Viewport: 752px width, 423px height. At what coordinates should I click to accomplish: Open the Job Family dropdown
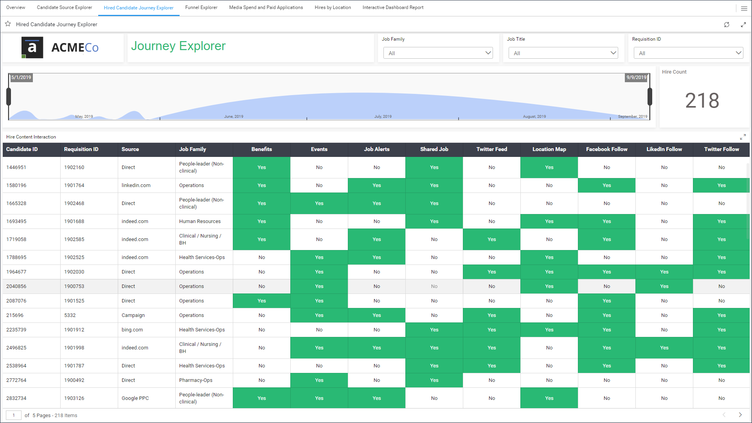pyautogui.click(x=438, y=53)
